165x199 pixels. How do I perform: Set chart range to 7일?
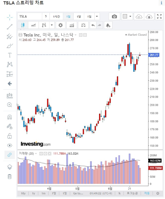click(x=54, y=193)
